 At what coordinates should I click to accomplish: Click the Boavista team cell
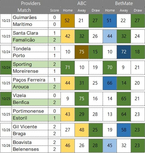30,142
